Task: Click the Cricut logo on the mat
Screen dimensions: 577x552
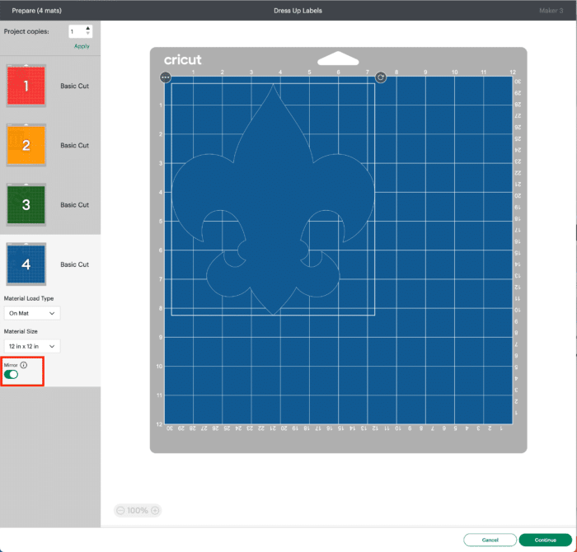Action: click(182, 59)
